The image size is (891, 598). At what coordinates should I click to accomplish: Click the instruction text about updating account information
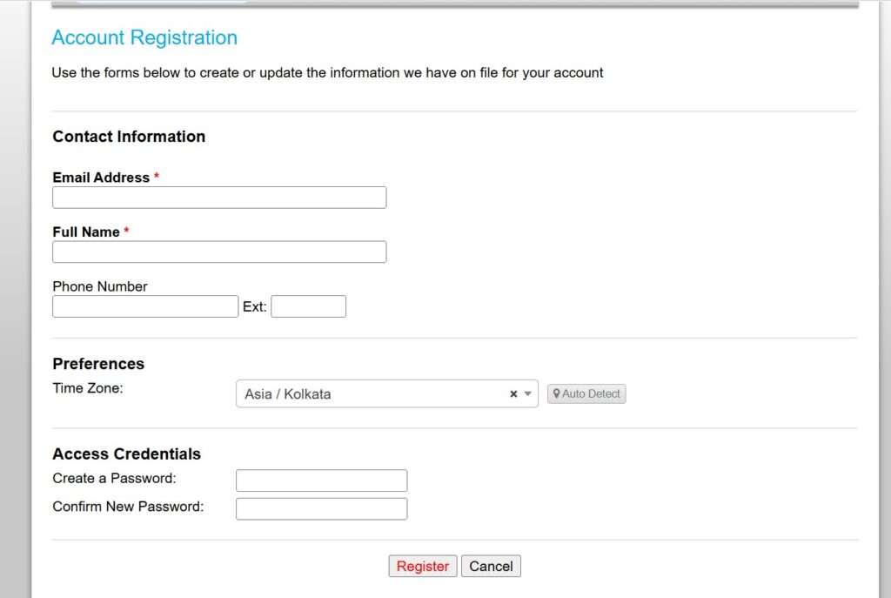tap(327, 73)
